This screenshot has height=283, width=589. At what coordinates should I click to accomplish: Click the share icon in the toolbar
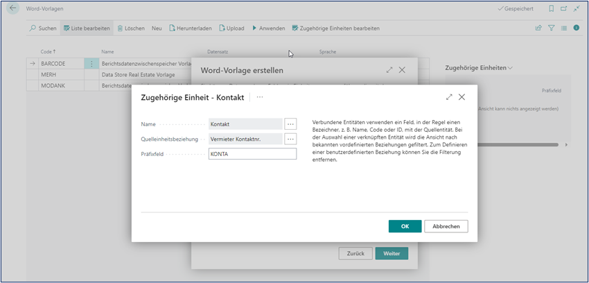[x=538, y=28]
